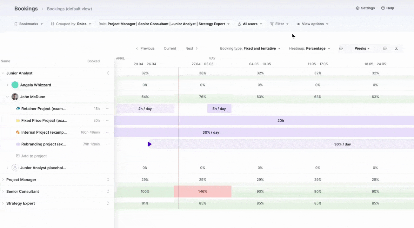
Task: Go to the Next time period
Action: pos(191,48)
